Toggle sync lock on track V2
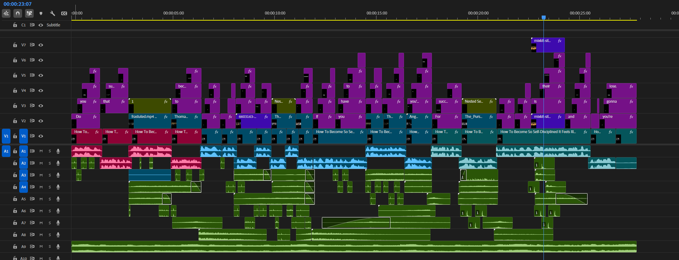Viewport: 679px width, 260px height. click(x=32, y=121)
